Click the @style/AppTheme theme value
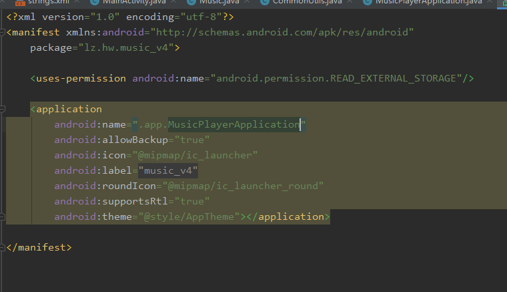 click(189, 216)
